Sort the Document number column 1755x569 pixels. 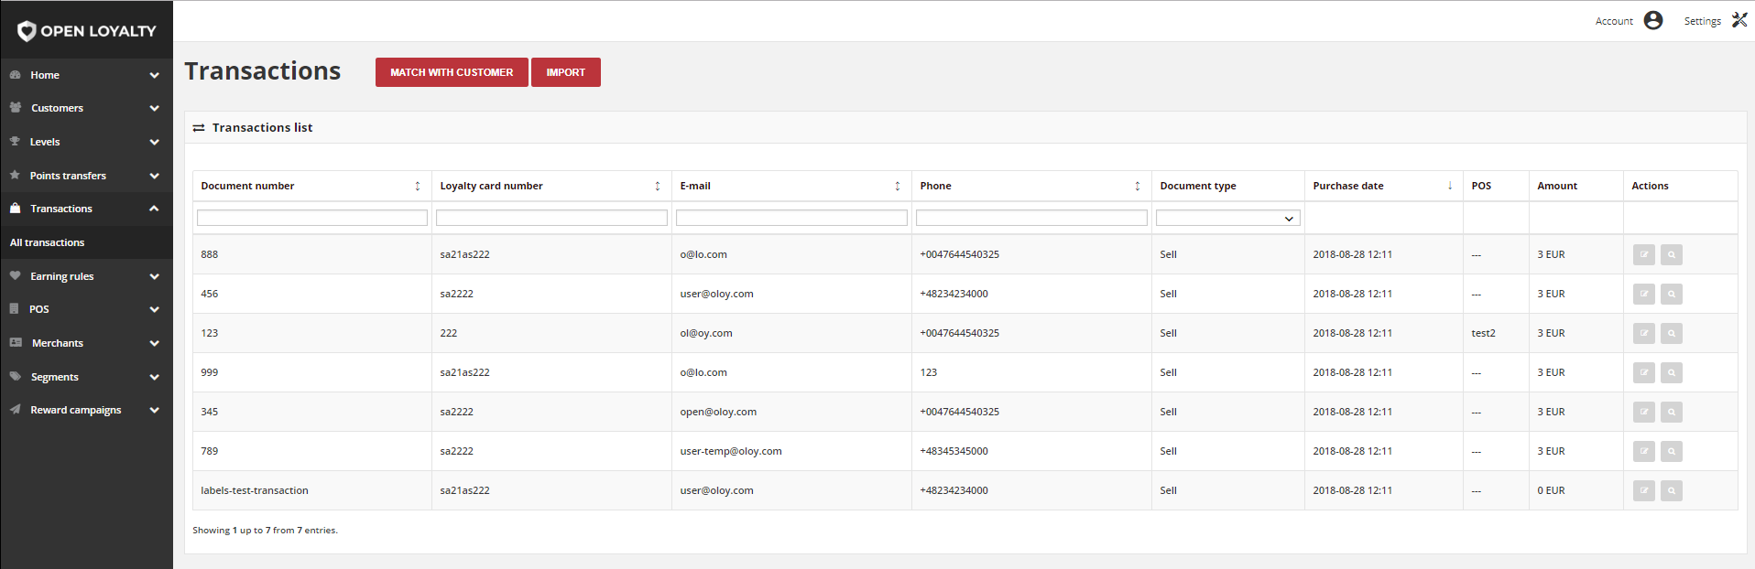418,186
